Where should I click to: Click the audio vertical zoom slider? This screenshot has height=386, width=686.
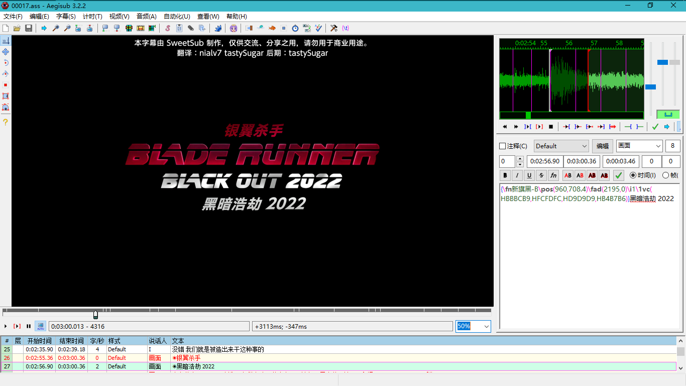point(662,62)
